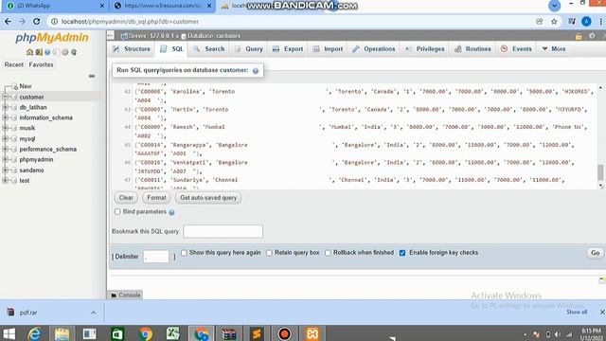This screenshot has height=341, width=606.
Task: Click the Format button
Action: click(156, 198)
